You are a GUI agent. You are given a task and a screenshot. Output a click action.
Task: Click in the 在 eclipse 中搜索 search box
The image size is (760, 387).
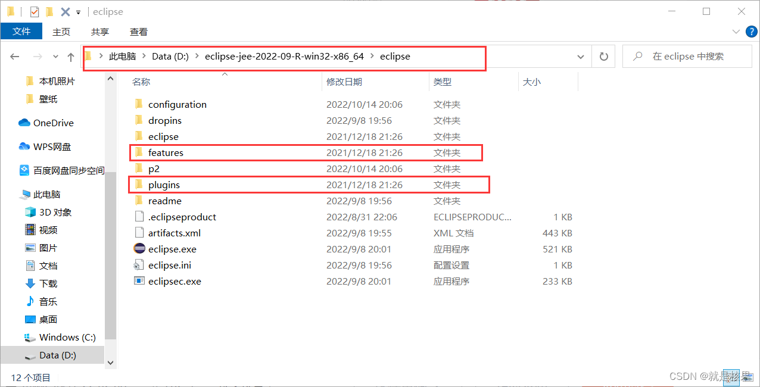(x=687, y=57)
